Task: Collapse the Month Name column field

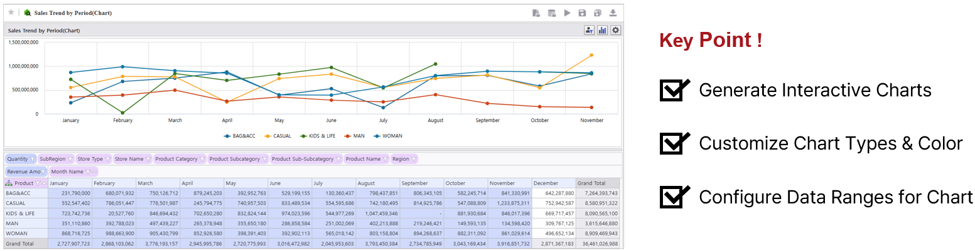Action: [95, 172]
